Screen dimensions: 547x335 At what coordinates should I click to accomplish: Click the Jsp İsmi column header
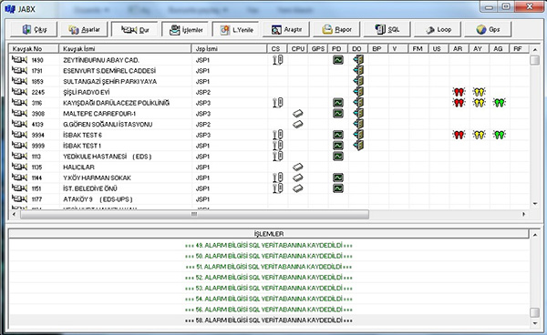tap(229, 48)
